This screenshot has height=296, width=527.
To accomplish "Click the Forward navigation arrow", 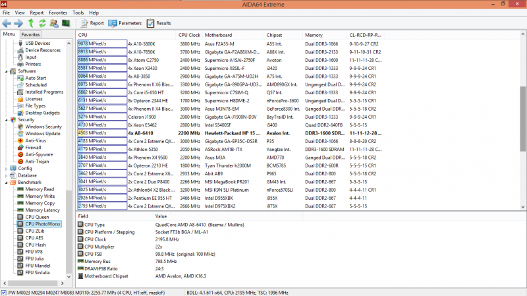I will 18,23.
